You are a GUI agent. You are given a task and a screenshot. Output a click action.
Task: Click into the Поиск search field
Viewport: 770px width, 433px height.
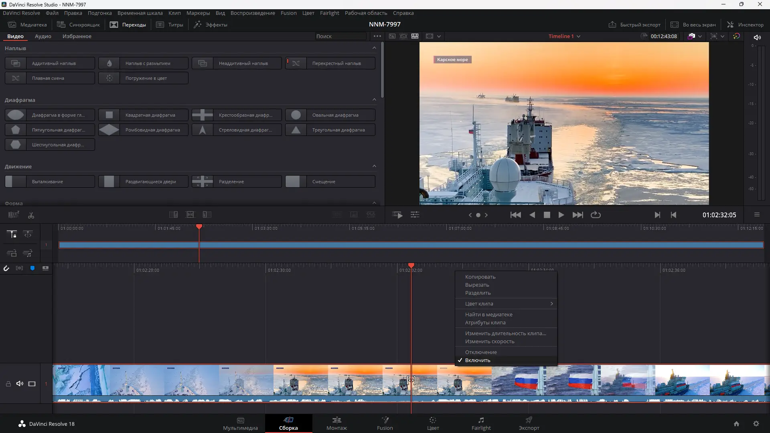339,36
